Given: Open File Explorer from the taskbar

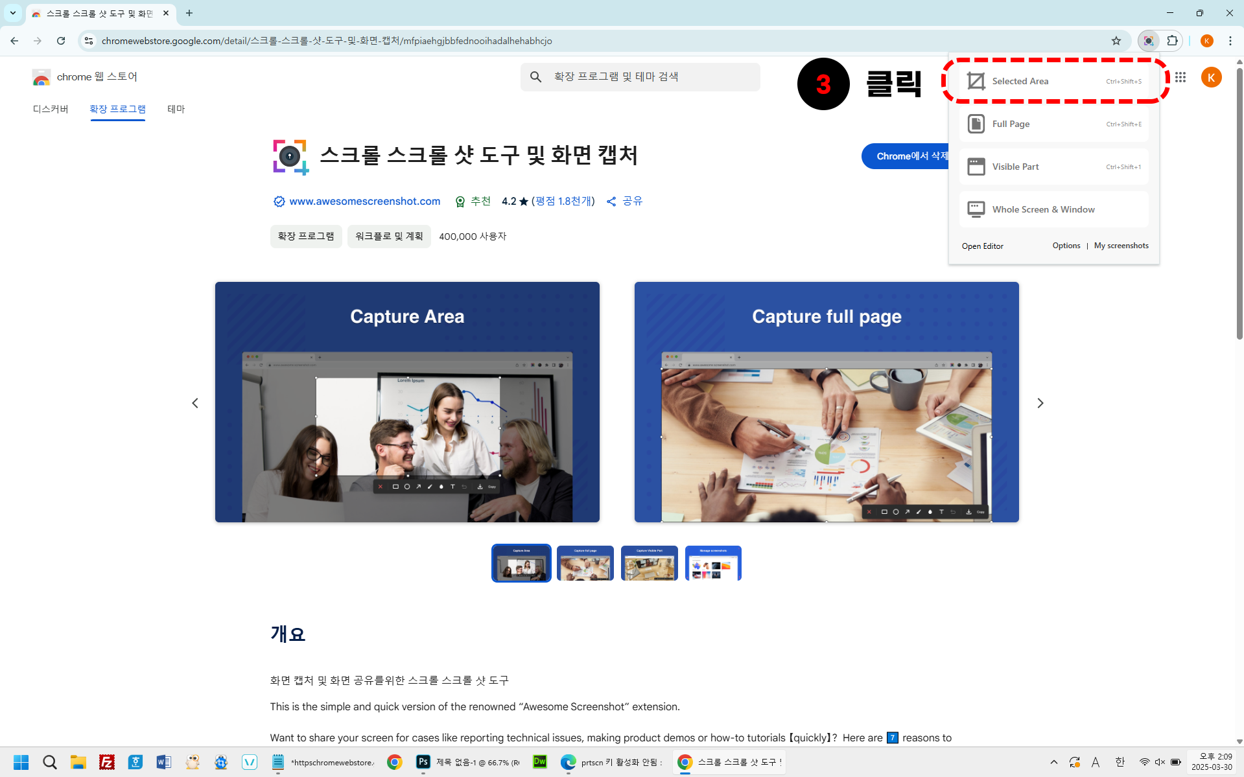Looking at the screenshot, I should [x=78, y=762].
